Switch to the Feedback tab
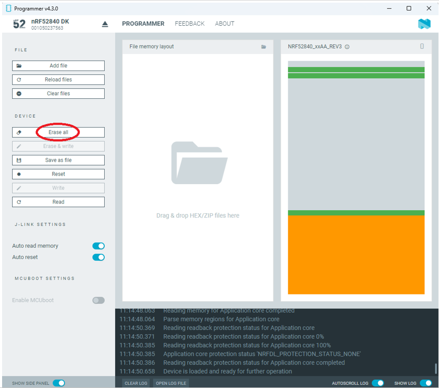This screenshot has width=439, height=388. [190, 24]
